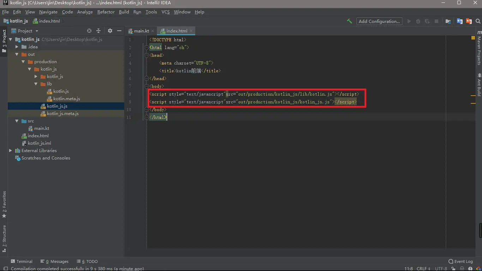Open the Ant Build side panel
Screen dimensions: 482x271
coord(479,85)
